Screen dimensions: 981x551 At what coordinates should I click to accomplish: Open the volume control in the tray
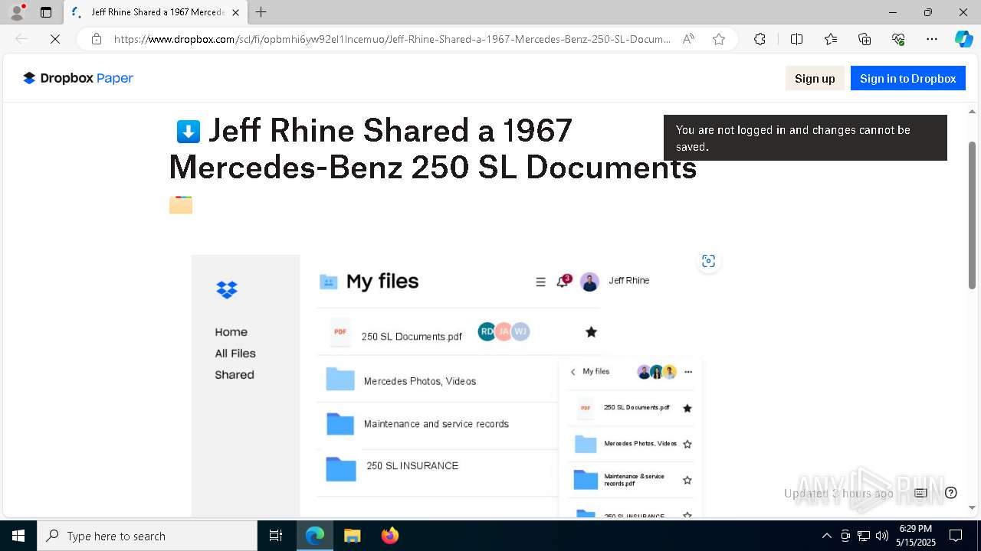coord(882,536)
